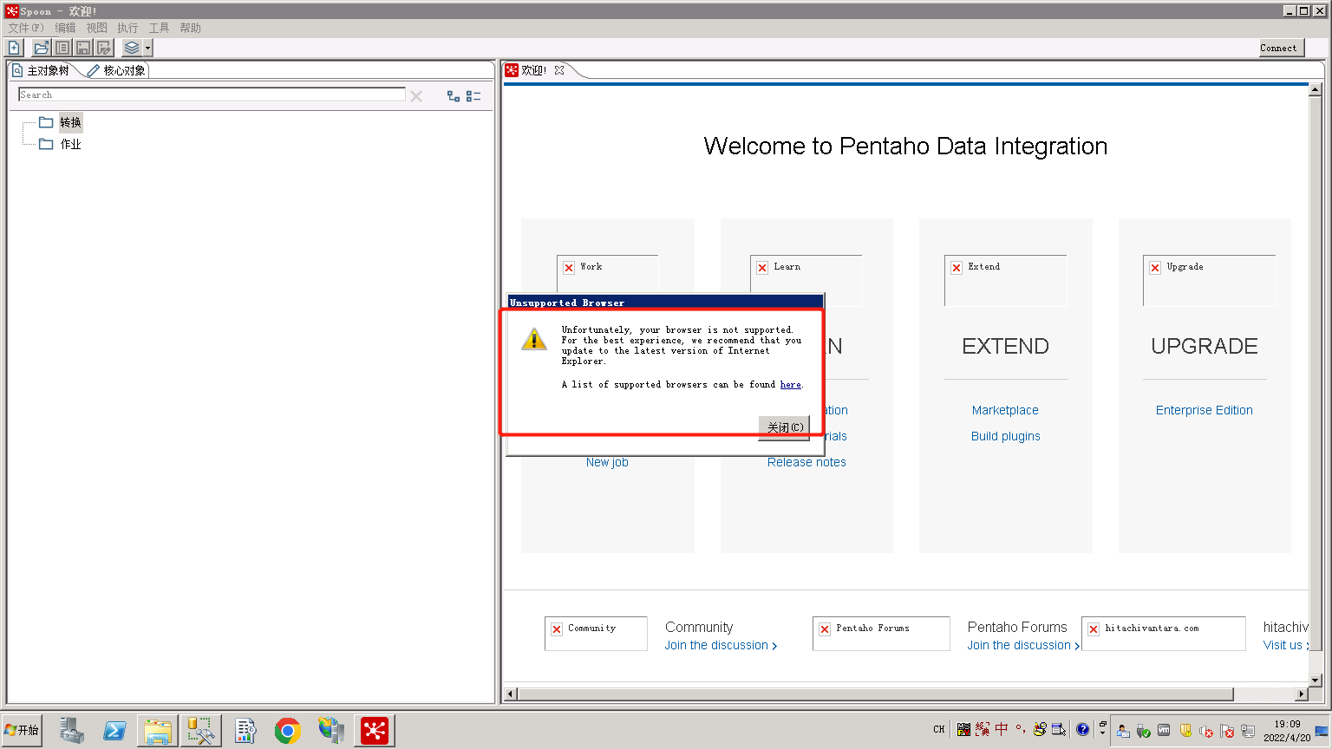Select the 作业 folder in the tree

click(x=61, y=144)
